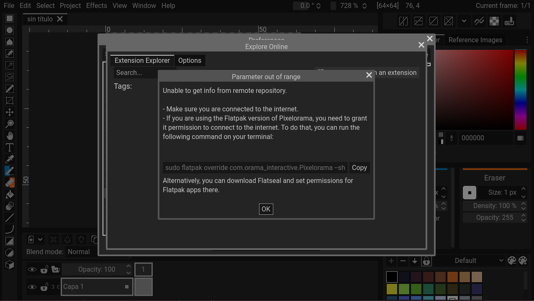The width and height of the screenshot is (534, 301).
Task: Add a new layer
Action: click(x=31, y=239)
